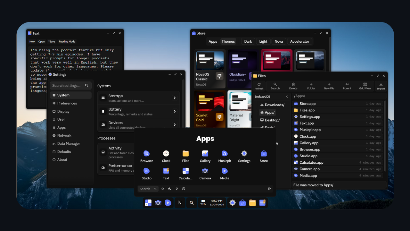Open the Studio app in launcher
410x231 pixels.
pyautogui.click(x=146, y=174)
